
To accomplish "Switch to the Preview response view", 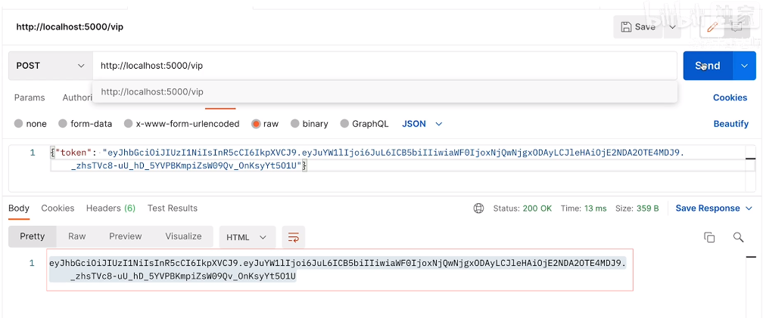I will [126, 236].
